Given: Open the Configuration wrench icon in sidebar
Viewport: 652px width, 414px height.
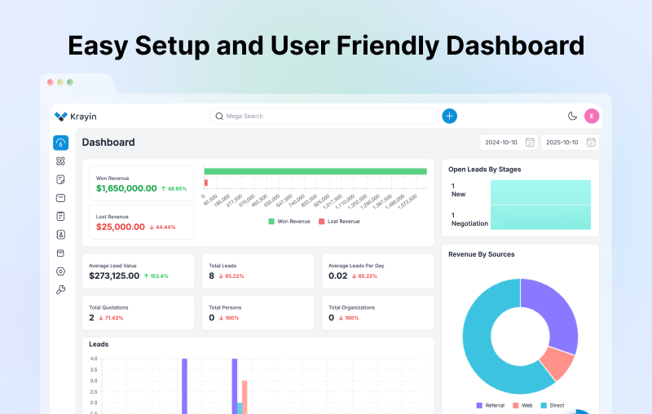Looking at the screenshot, I should coord(60,289).
